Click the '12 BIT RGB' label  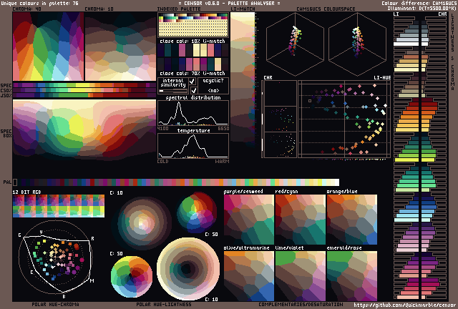(x=26, y=192)
